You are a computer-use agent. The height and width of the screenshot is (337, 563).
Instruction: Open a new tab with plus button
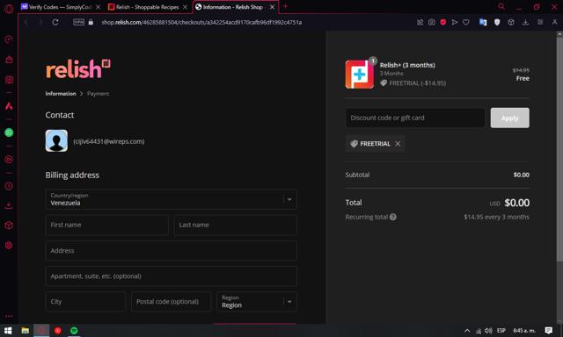286,6
